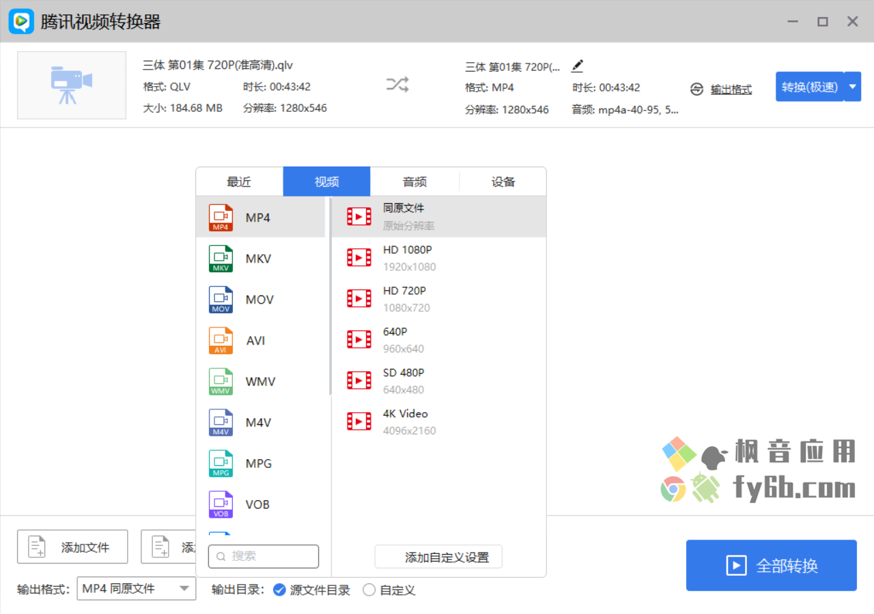Select the MKV format icon
The height and width of the screenshot is (614, 874).
point(221,259)
